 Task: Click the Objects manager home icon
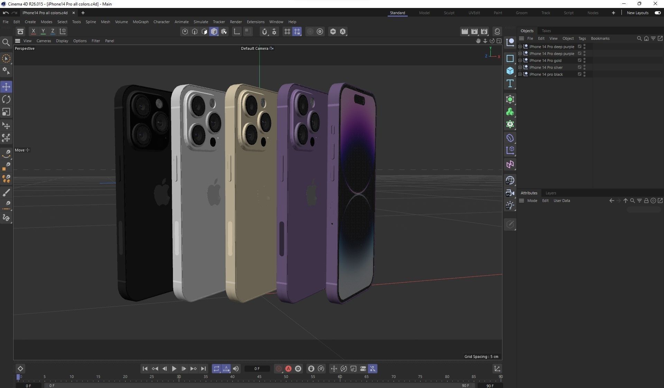pos(646,38)
